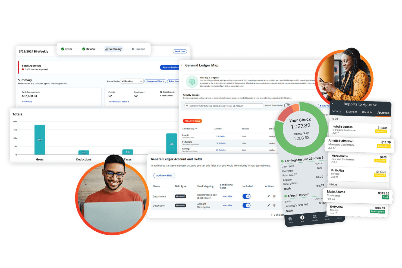
Task: Click the magnifier icon in activity group search
Action: coord(187,106)
